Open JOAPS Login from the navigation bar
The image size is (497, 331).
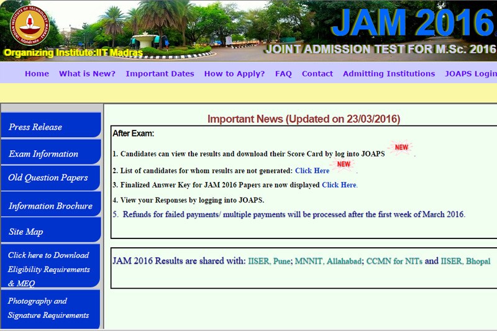(470, 73)
